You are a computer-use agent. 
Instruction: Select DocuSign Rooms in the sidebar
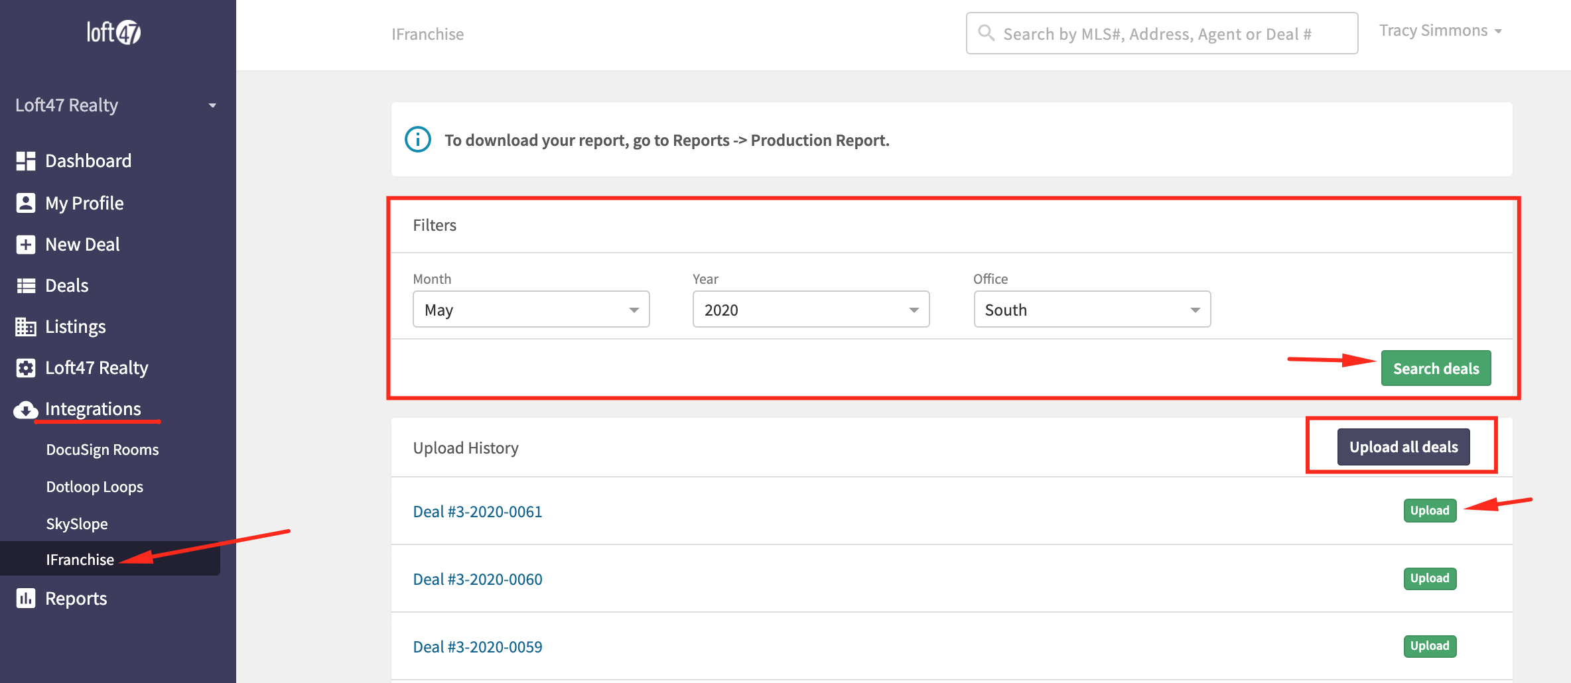102,450
